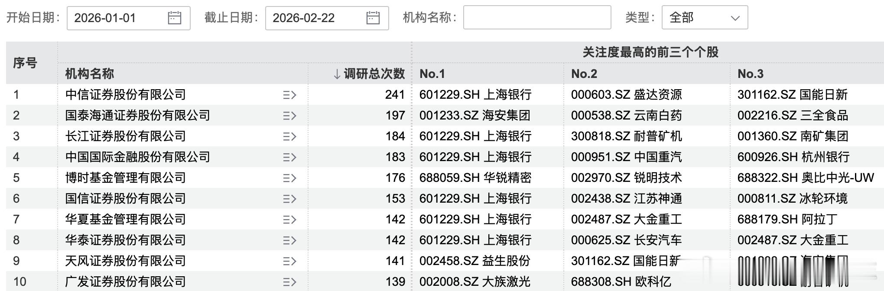This screenshot has width=884, height=291.
Task: Open 博时基金管理有限公司 institution name
Action: [125, 178]
